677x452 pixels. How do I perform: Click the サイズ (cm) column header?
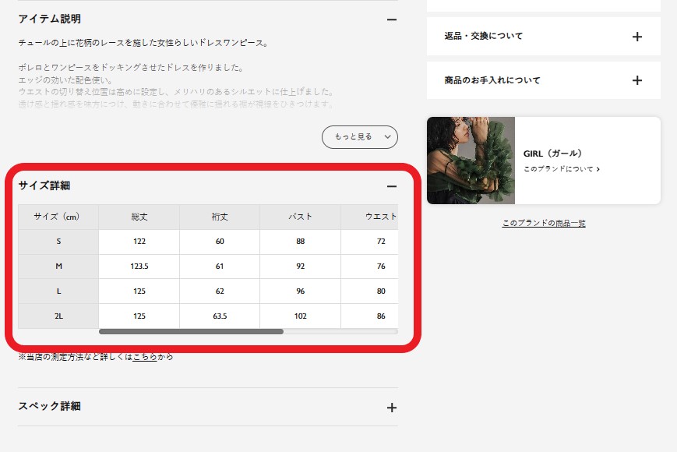tap(58, 217)
